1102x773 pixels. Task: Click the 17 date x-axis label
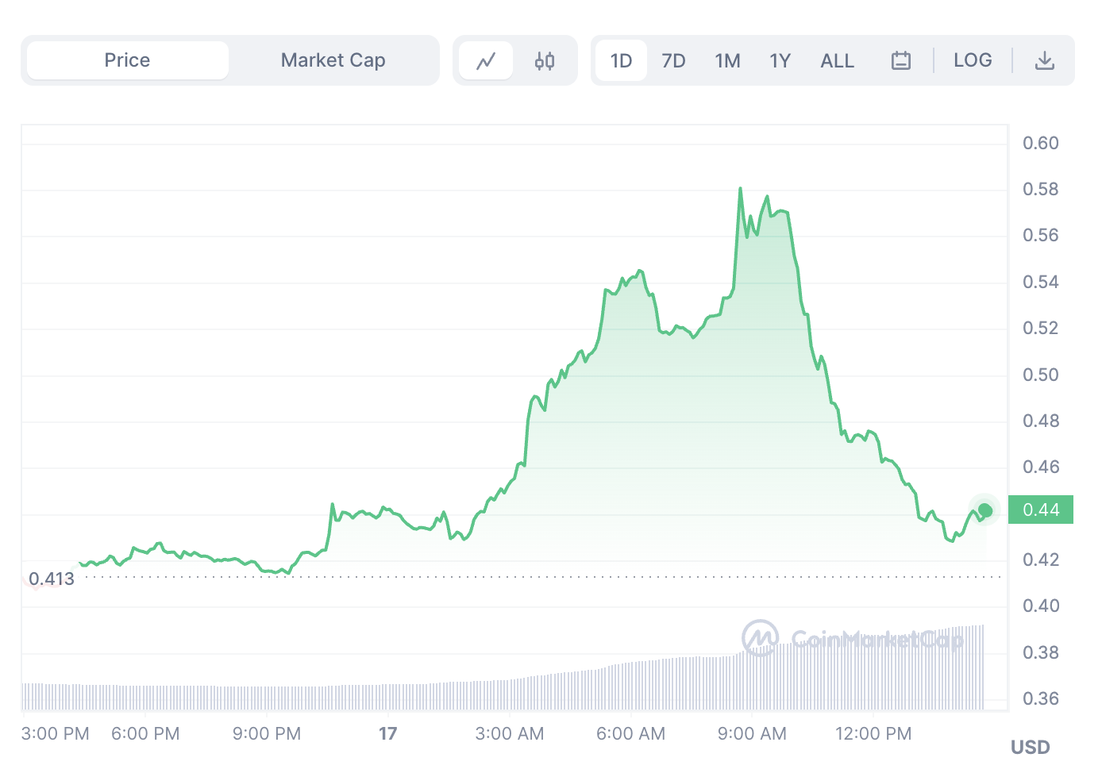click(387, 733)
